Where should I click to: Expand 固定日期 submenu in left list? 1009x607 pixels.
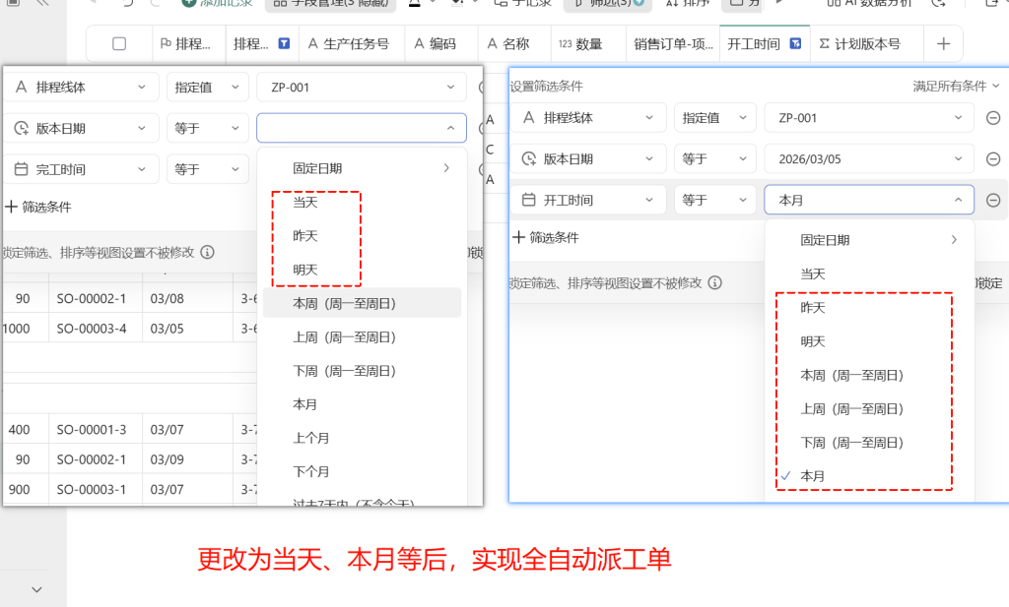[x=363, y=168]
